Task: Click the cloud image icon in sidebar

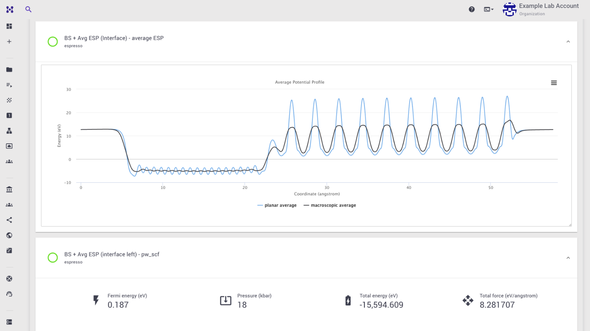Action: [x=9, y=146]
